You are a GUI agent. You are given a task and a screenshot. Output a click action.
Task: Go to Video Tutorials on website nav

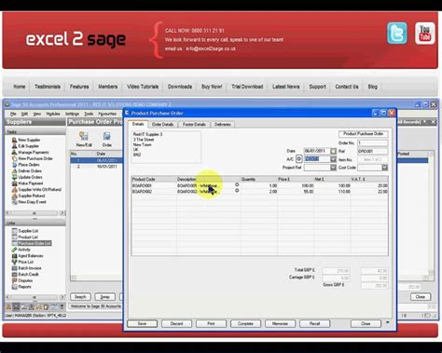pos(143,87)
